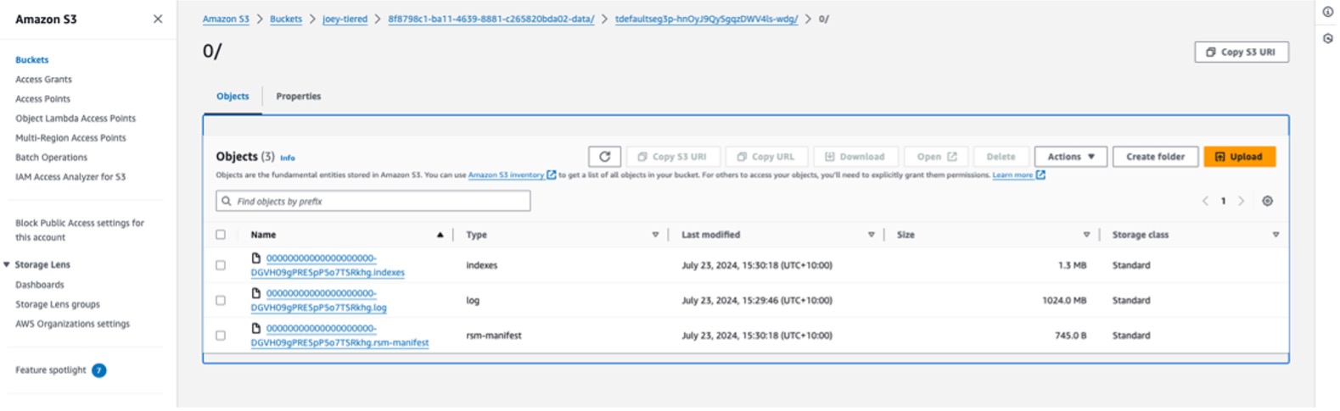Close the Amazon S3 sidebar panel

tap(158, 19)
